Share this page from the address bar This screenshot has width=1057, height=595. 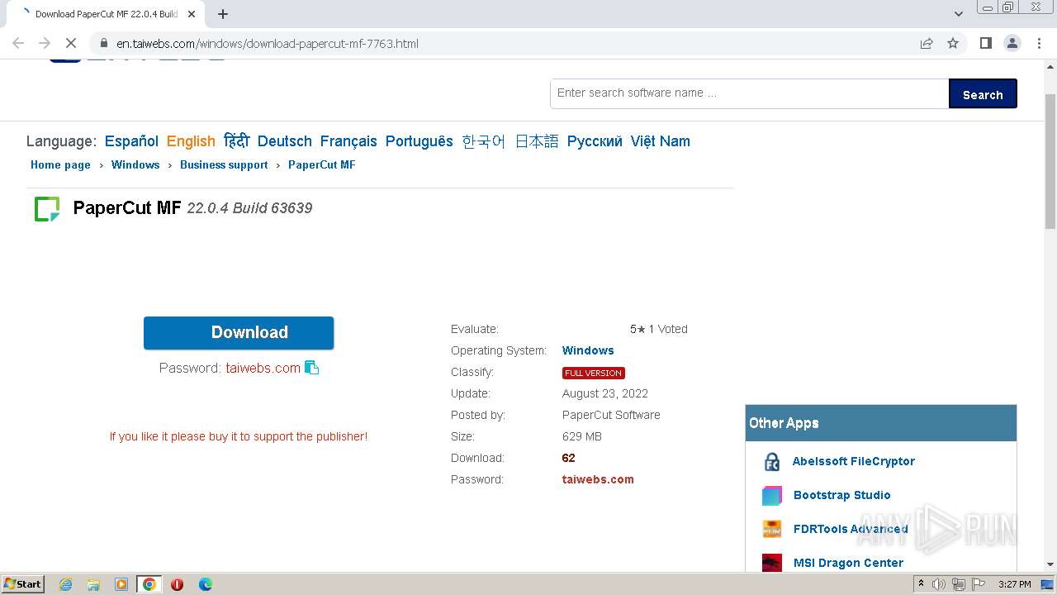(x=927, y=43)
